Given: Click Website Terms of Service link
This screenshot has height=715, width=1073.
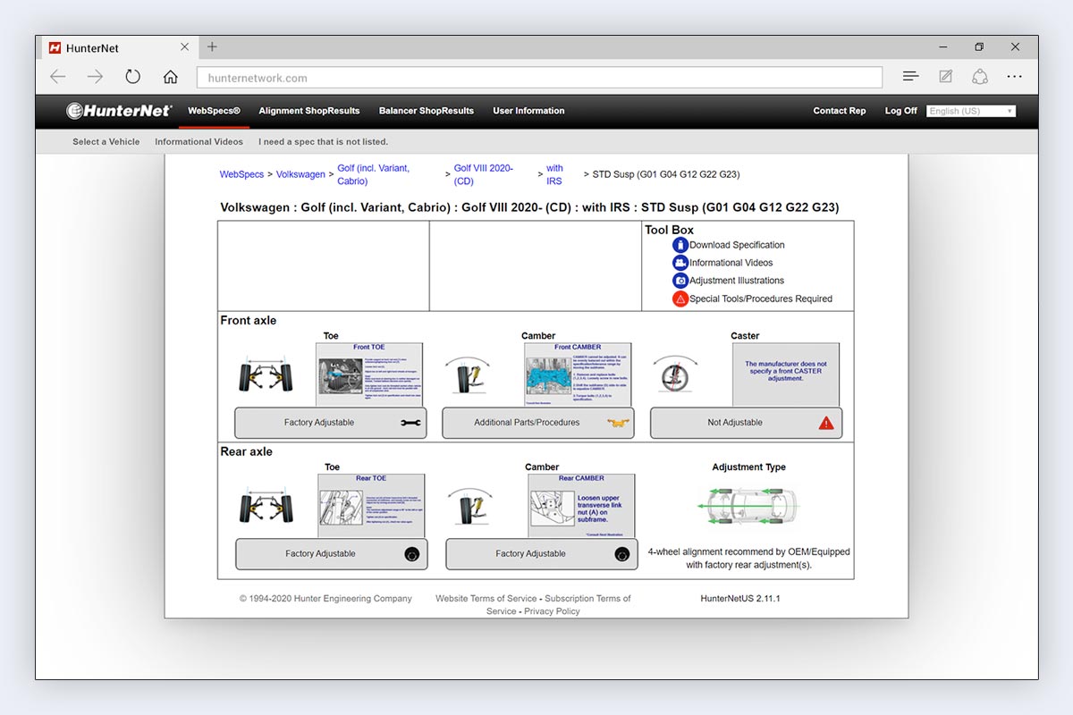Looking at the screenshot, I should click(x=486, y=599).
